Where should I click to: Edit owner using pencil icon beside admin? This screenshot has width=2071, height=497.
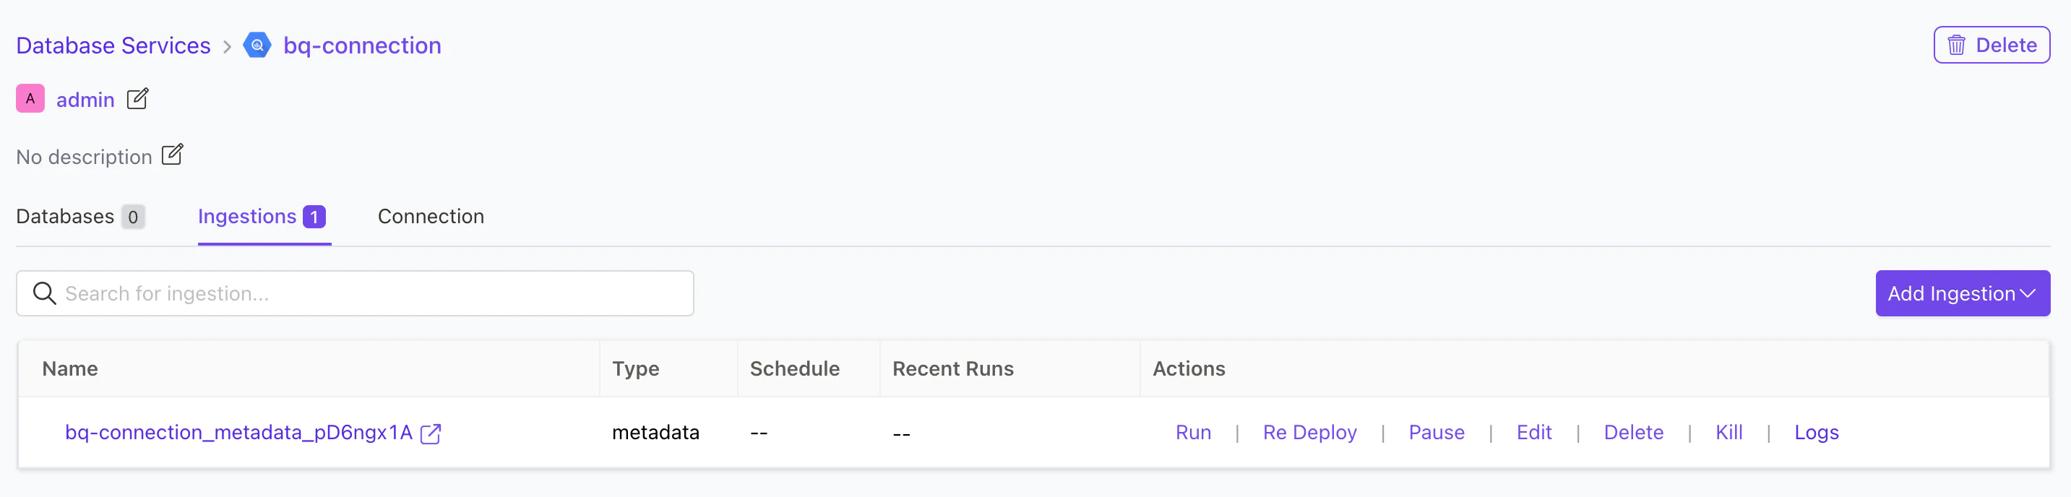click(x=137, y=98)
